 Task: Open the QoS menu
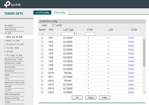pos(7,75)
